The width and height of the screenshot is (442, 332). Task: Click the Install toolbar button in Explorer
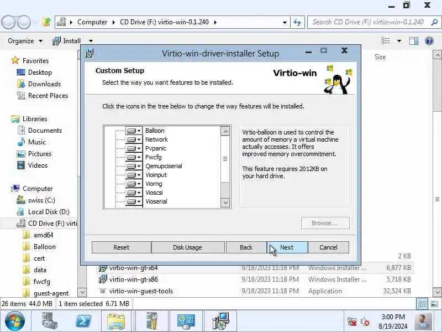point(67,41)
